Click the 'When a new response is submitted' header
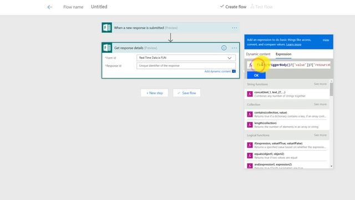 pos(171,28)
